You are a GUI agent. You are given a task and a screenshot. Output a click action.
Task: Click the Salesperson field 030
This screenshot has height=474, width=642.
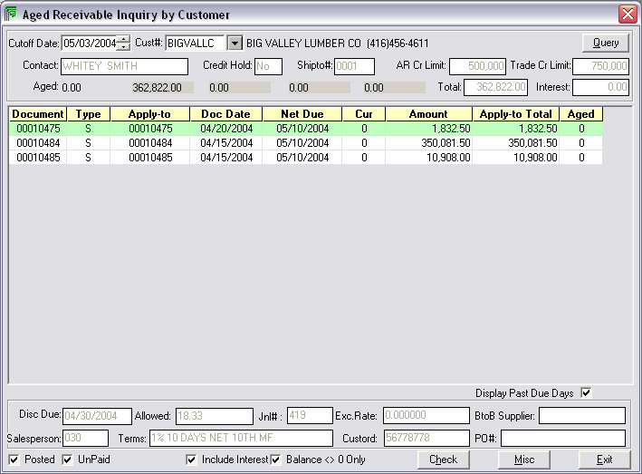85,438
